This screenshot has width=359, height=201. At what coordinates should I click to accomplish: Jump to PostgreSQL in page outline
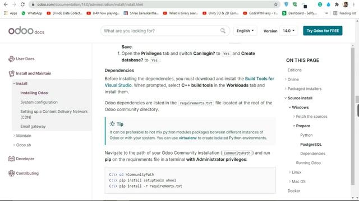pyautogui.click(x=311, y=145)
